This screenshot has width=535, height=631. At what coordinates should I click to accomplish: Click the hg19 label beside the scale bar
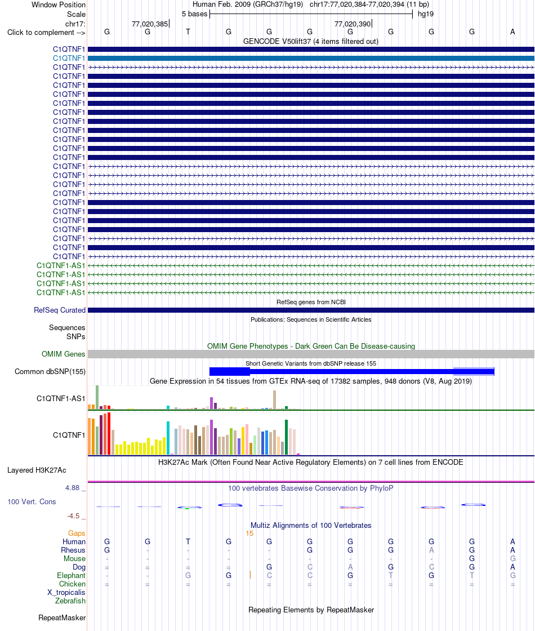[x=426, y=14]
